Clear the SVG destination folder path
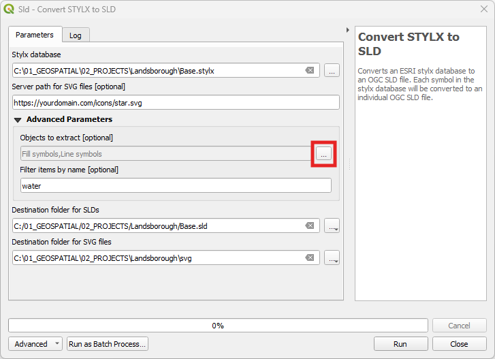The height and width of the screenshot is (359, 495). coord(310,257)
